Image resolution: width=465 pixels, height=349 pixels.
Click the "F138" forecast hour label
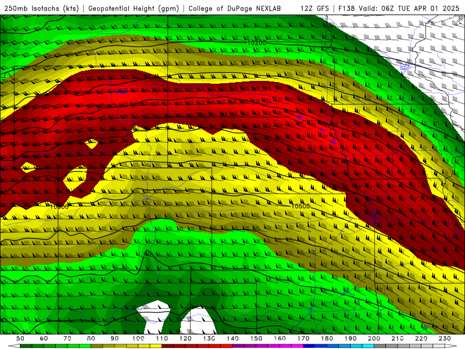[346, 9]
